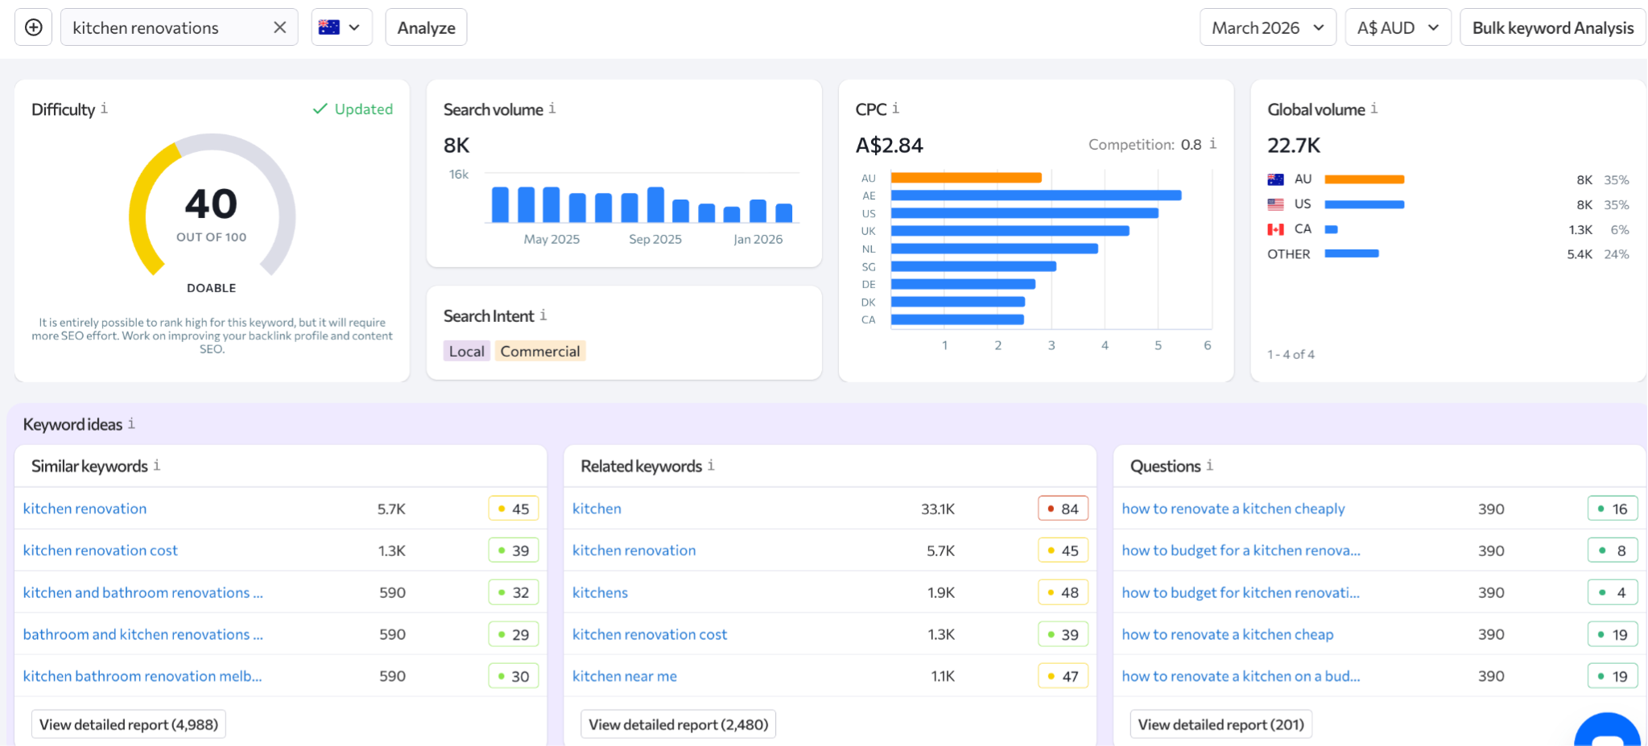View detailed report for 201 questions
1648x746 pixels.
pos(1221,724)
